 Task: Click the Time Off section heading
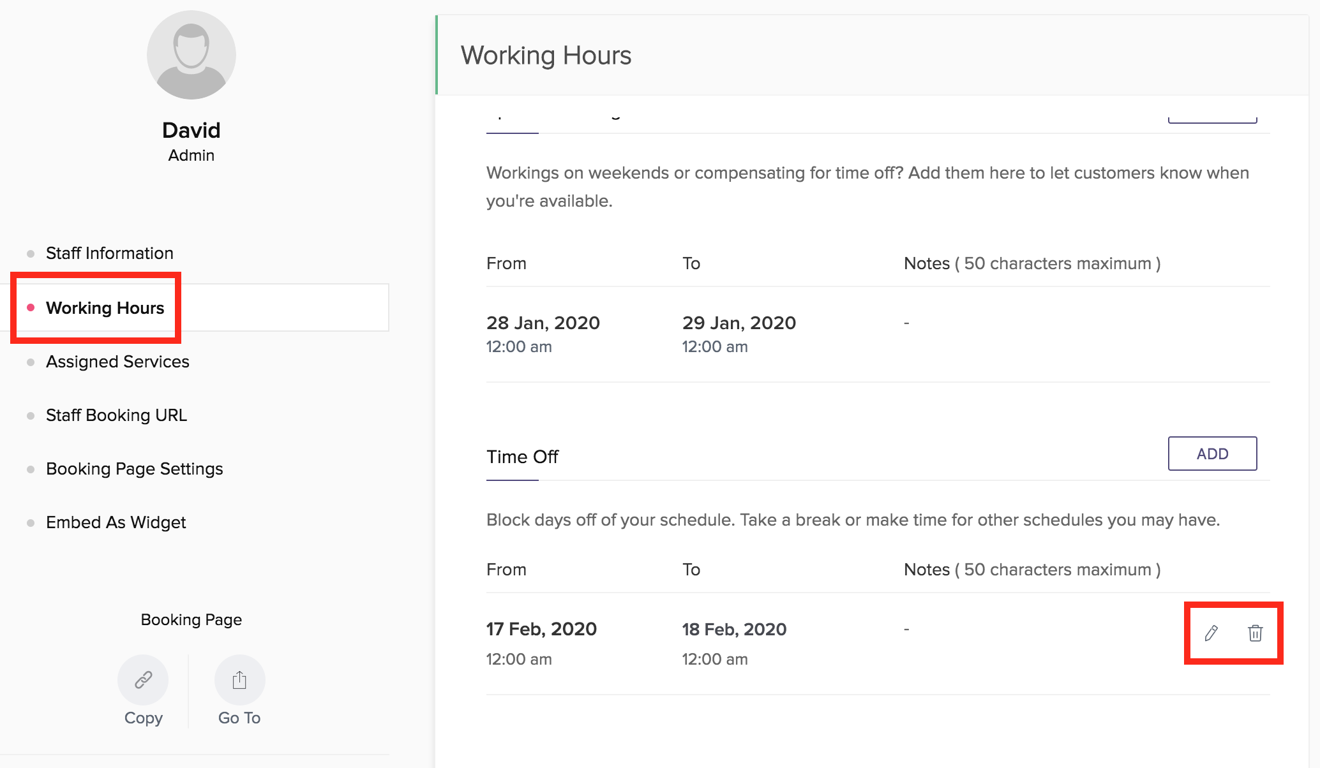(522, 457)
